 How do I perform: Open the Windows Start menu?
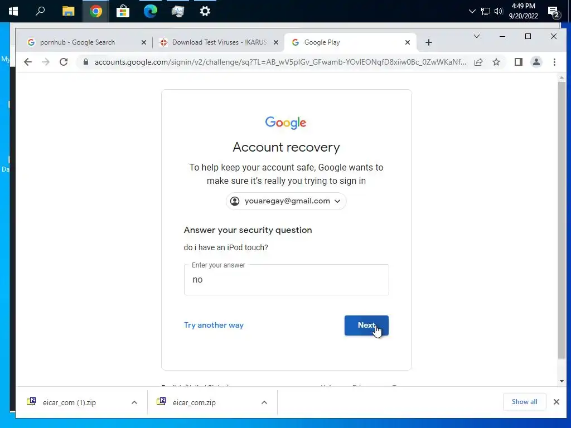tap(13, 11)
